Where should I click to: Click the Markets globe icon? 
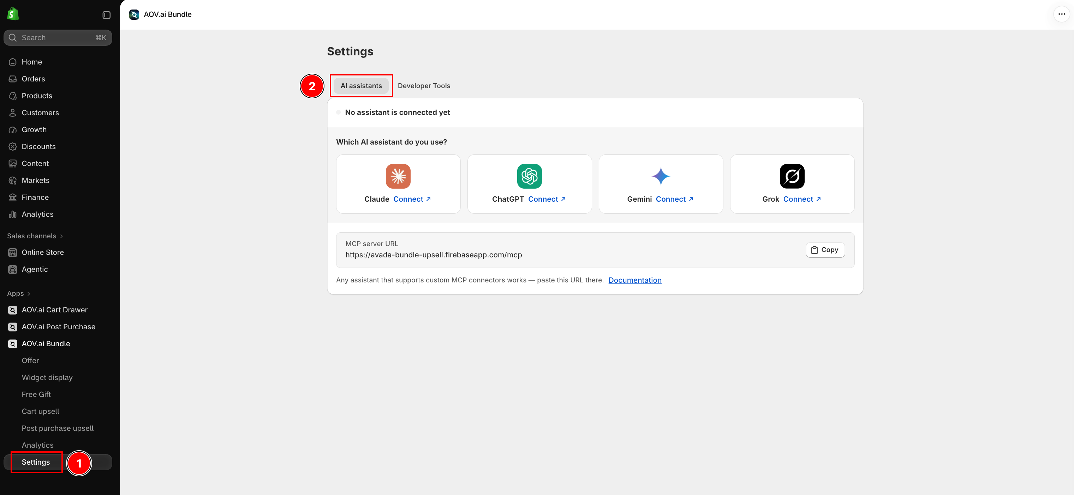click(13, 181)
